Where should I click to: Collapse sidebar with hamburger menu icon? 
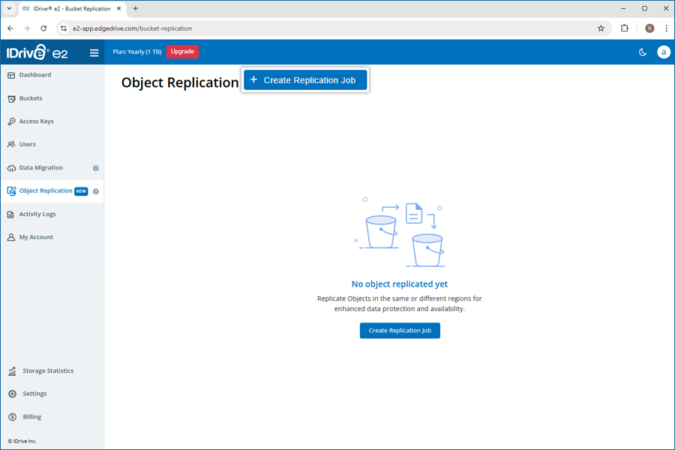94,53
